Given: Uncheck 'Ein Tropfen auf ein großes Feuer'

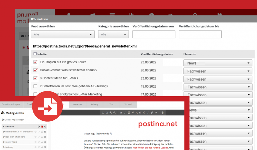Looking at the screenshot, I should (35, 62).
